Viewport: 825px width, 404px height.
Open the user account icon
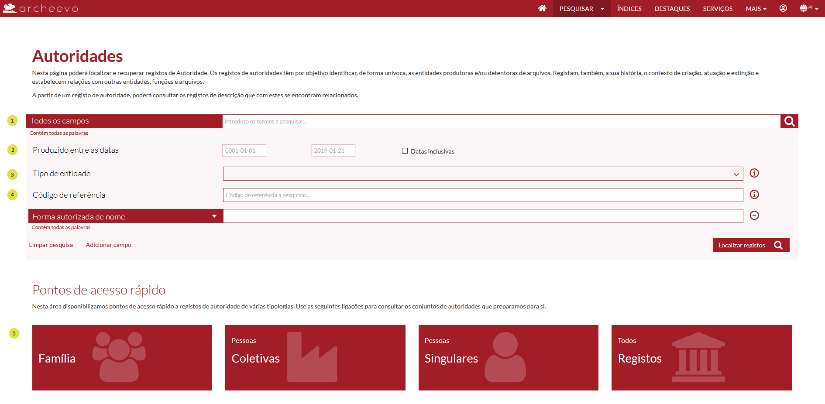coord(783,8)
